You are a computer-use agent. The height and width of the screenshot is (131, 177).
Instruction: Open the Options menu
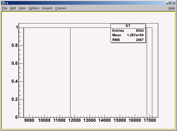coord(34,8)
